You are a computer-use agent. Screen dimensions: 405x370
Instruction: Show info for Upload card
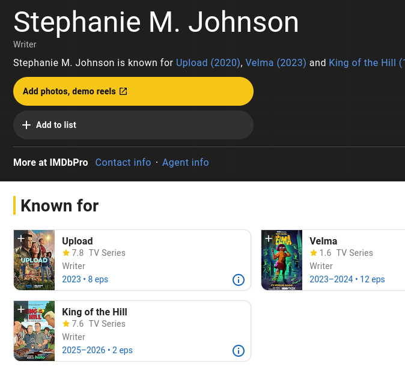click(x=239, y=280)
